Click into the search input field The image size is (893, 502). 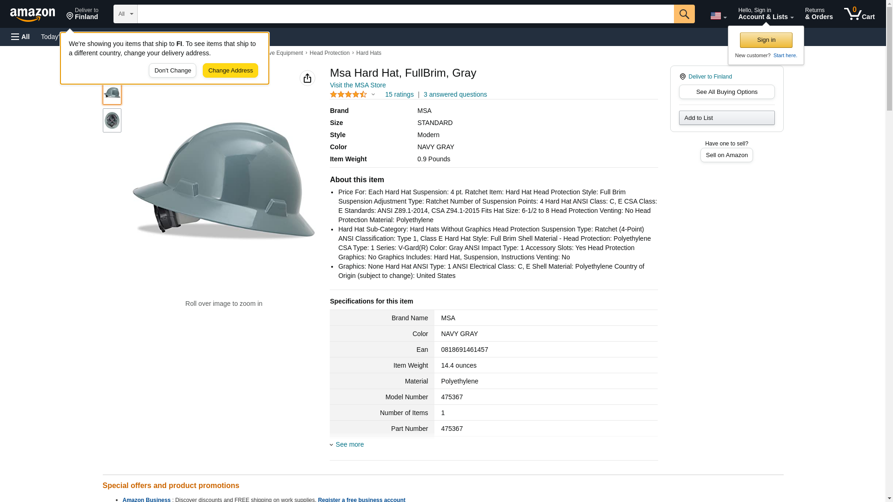pyautogui.click(x=405, y=14)
